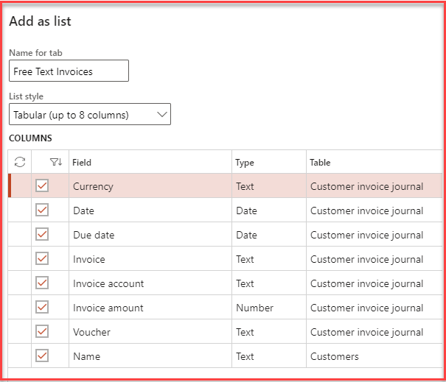
Task: Toggle the Invoice row checkbox
Action: pyautogui.click(x=42, y=259)
